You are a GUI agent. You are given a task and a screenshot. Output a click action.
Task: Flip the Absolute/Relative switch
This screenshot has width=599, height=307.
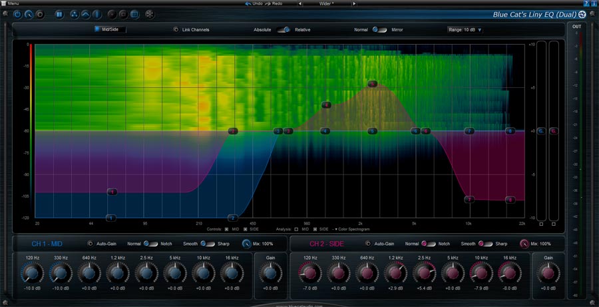point(284,29)
